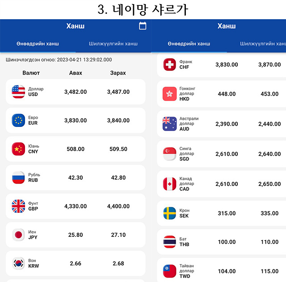The height and width of the screenshot is (282, 286).
Task: Select the HKD Hong Kong flag icon
Action: [x=170, y=94]
